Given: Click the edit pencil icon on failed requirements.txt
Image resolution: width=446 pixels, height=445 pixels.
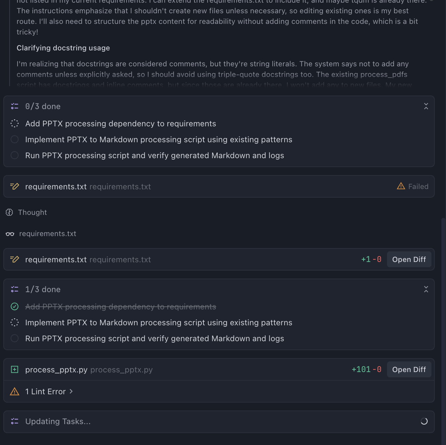Looking at the screenshot, I should tap(15, 186).
